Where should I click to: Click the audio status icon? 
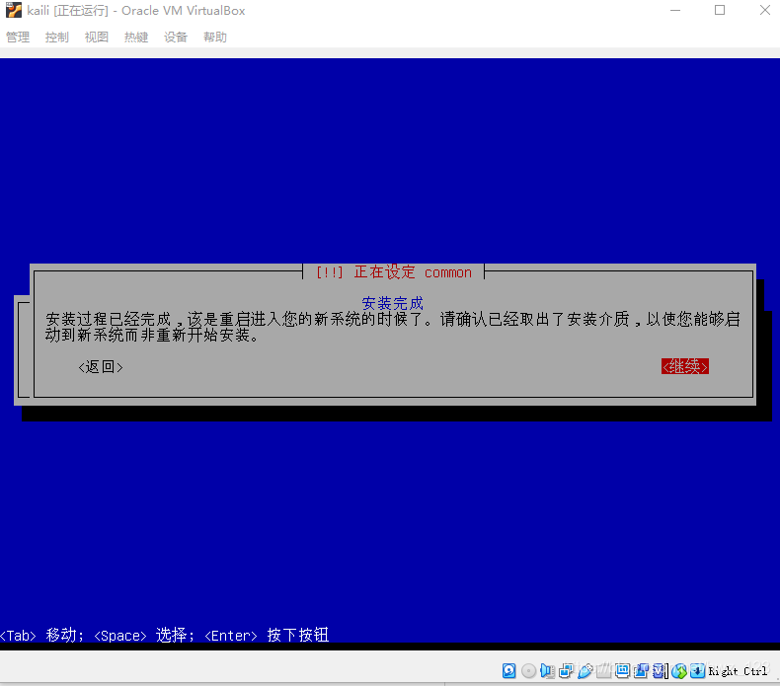[x=547, y=670]
